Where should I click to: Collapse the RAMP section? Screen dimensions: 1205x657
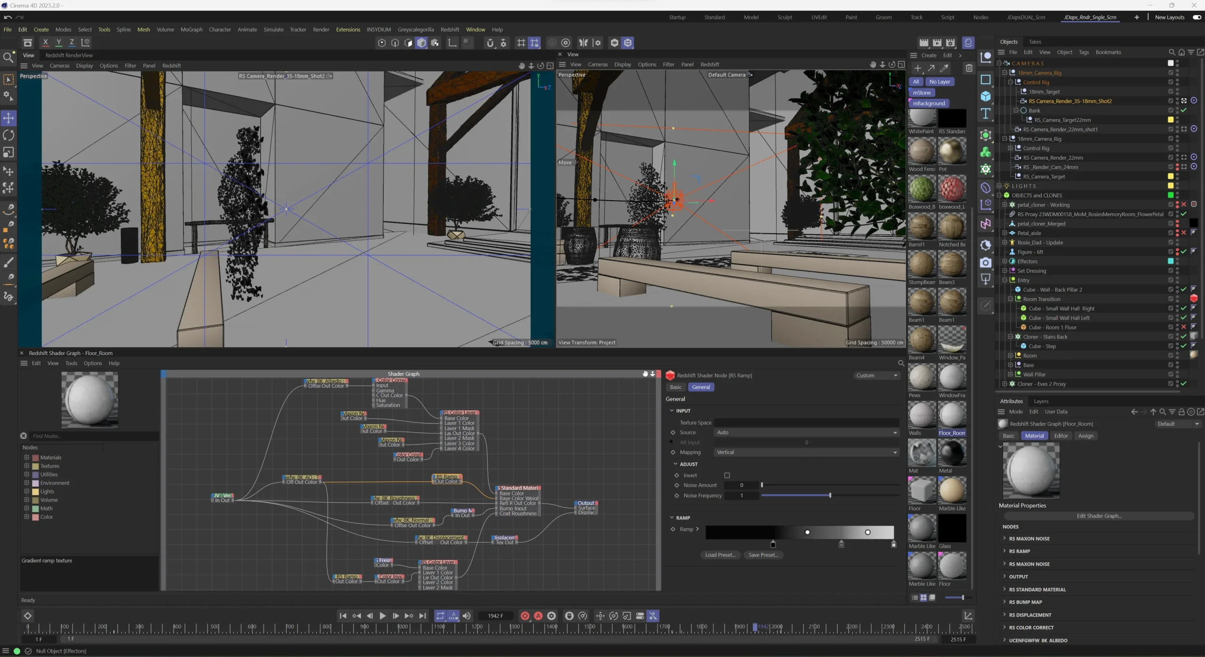tap(672, 518)
